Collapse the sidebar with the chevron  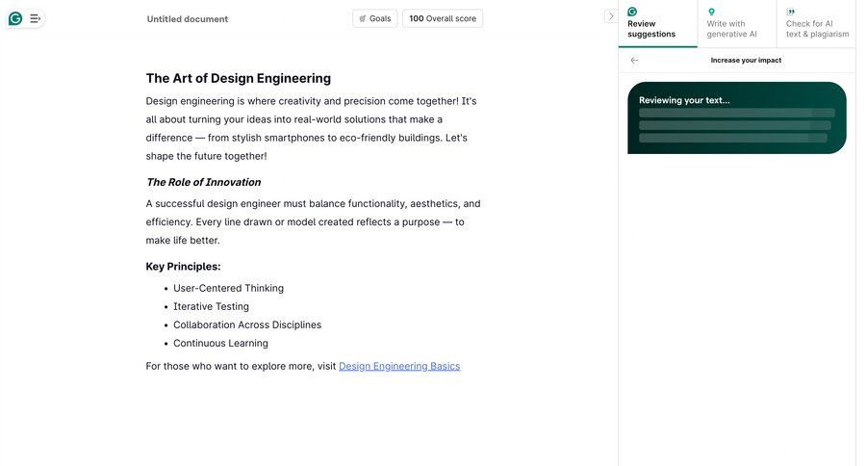pos(610,16)
